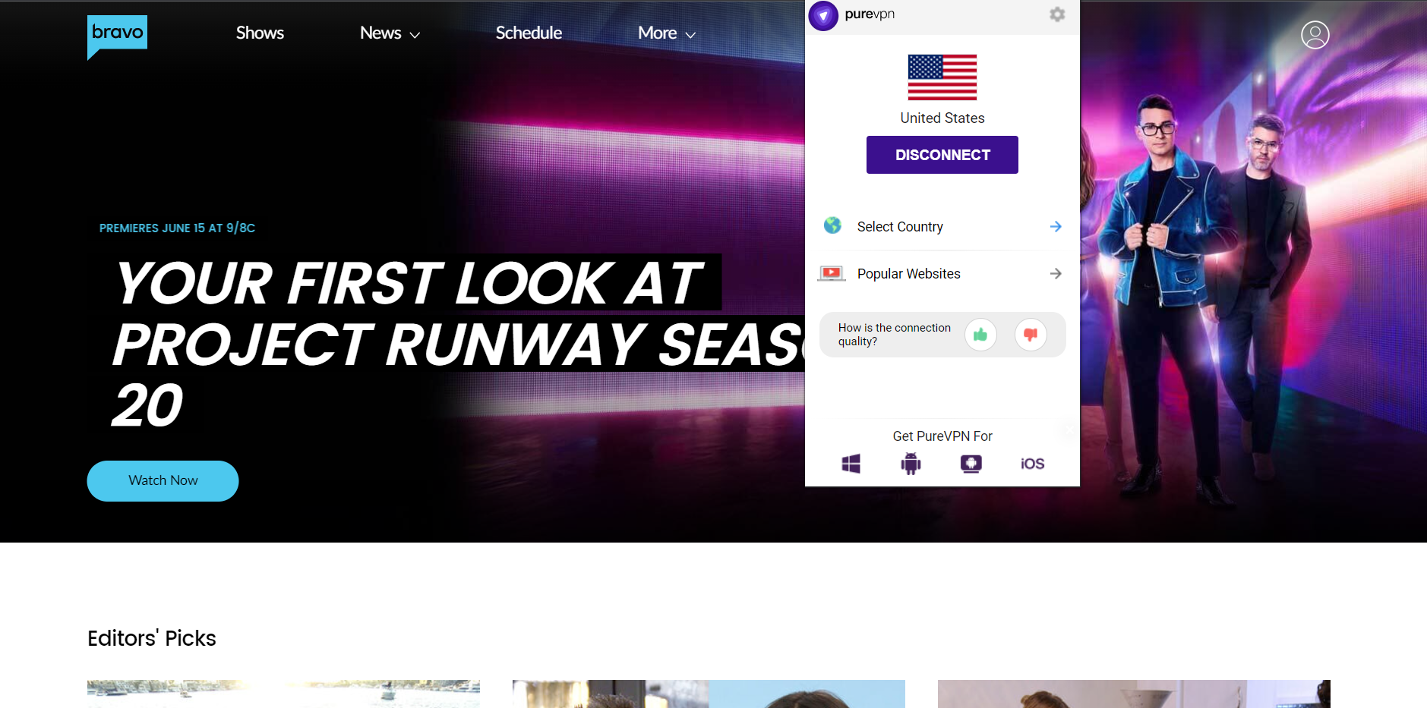Viewport: 1427px width, 708px height.
Task: Expand the News dropdown
Action: (389, 33)
